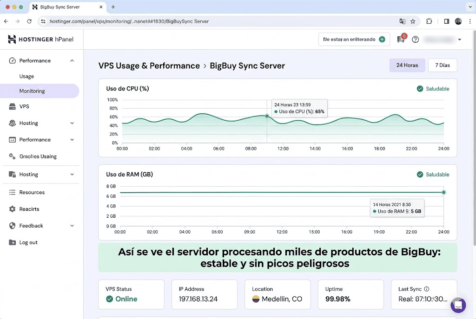This screenshot has height=319, width=476.
Task: Click the browser translate page icon
Action: [402, 21]
